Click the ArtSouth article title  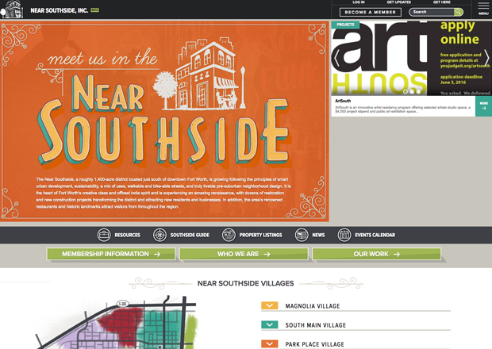point(343,101)
